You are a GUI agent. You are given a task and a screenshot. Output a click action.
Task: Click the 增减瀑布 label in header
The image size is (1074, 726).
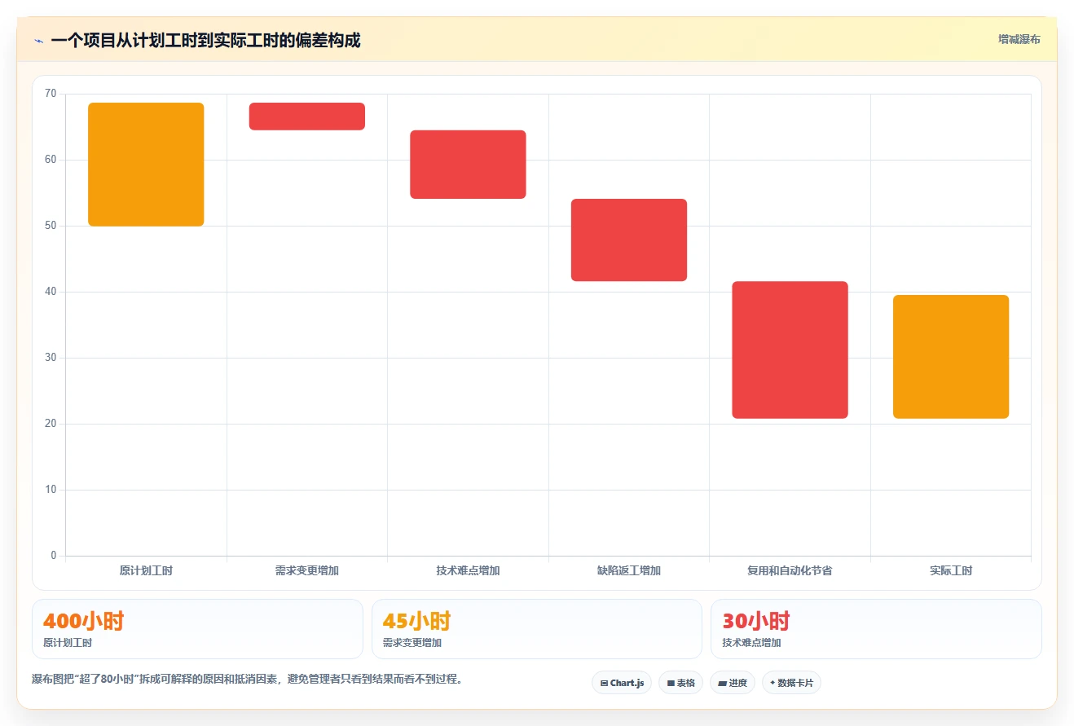(1019, 39)
